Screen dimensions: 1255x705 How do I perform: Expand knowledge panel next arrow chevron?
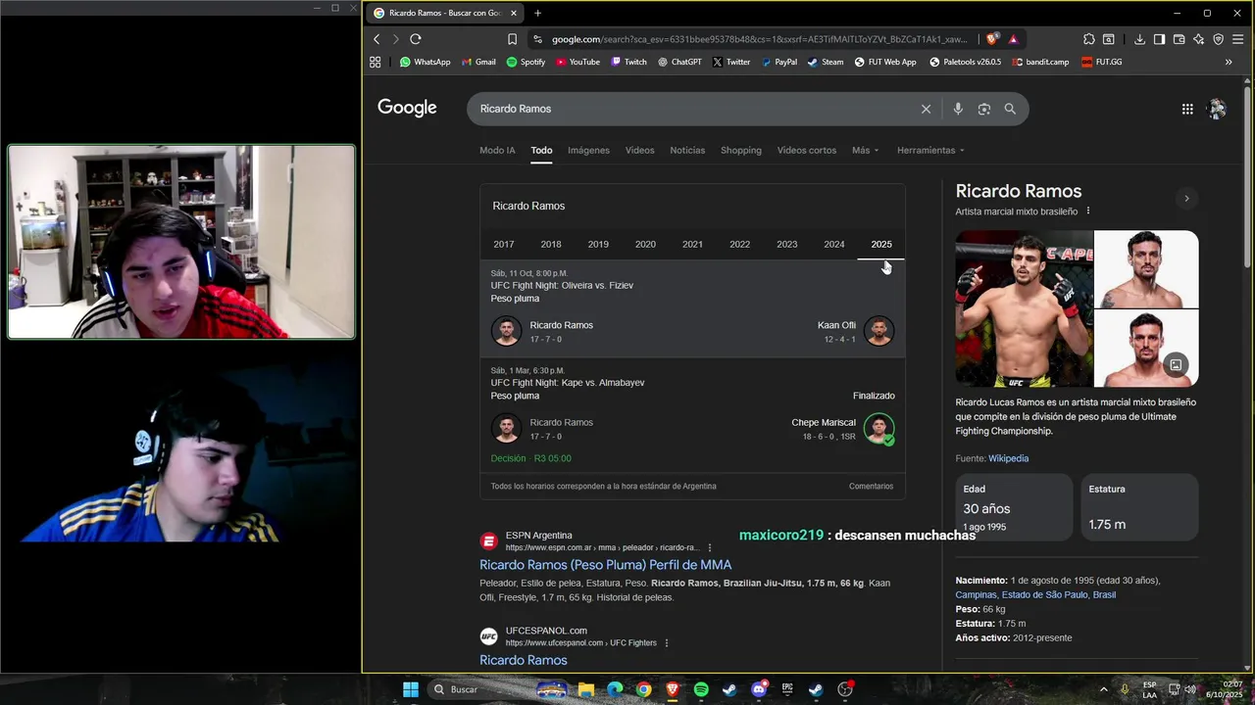point(1186,199)
